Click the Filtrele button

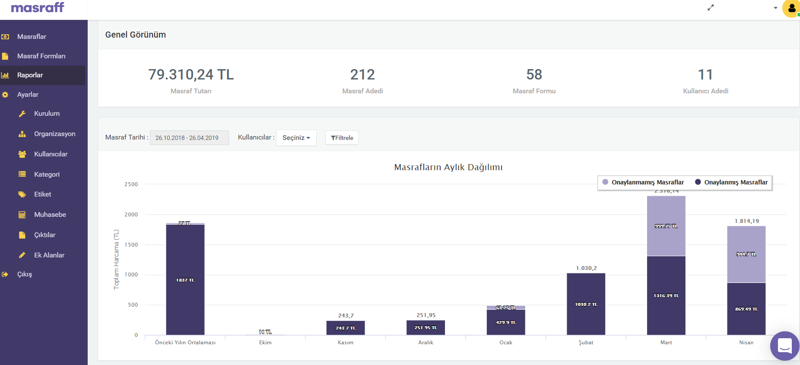click(342, 138)
